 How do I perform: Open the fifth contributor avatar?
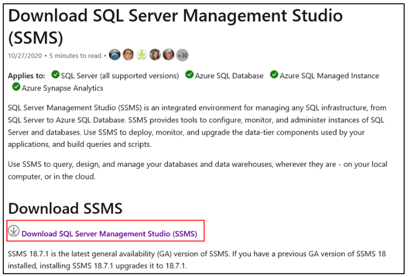pos(168,55)
